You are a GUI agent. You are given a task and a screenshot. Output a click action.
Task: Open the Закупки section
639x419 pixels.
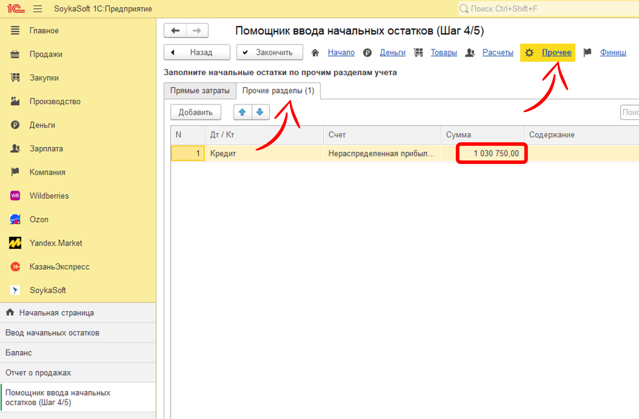point(44,77)
